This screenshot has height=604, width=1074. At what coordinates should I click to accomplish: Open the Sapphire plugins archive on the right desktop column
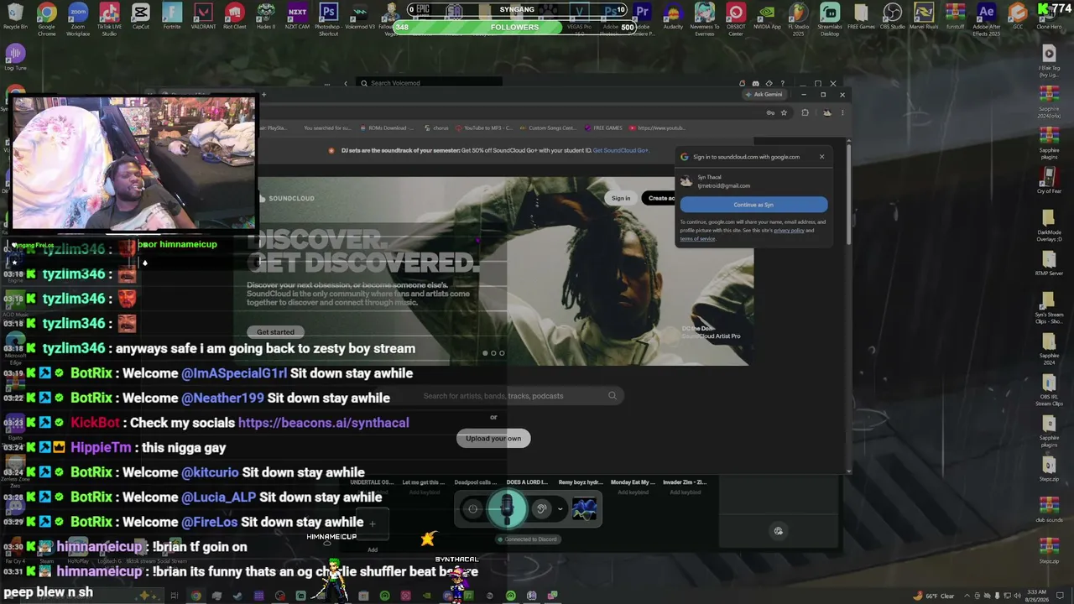1049,142
